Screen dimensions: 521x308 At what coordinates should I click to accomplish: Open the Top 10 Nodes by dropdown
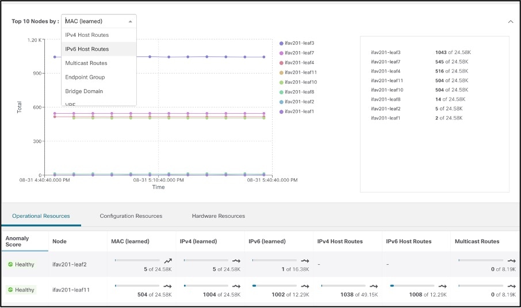coord(99,21)
